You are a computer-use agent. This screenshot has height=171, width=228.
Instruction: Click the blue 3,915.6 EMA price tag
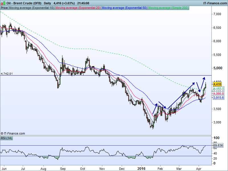219,97
